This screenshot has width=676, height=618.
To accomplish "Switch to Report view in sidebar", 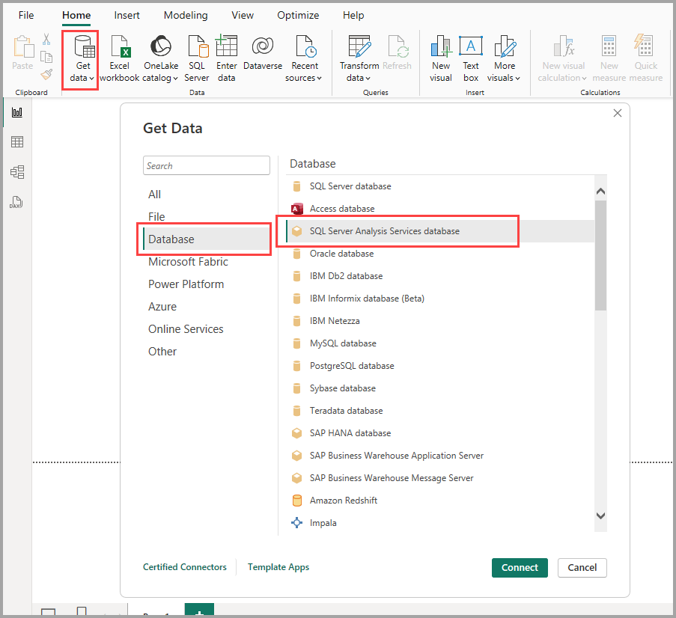I will click(x=16, y=112).
